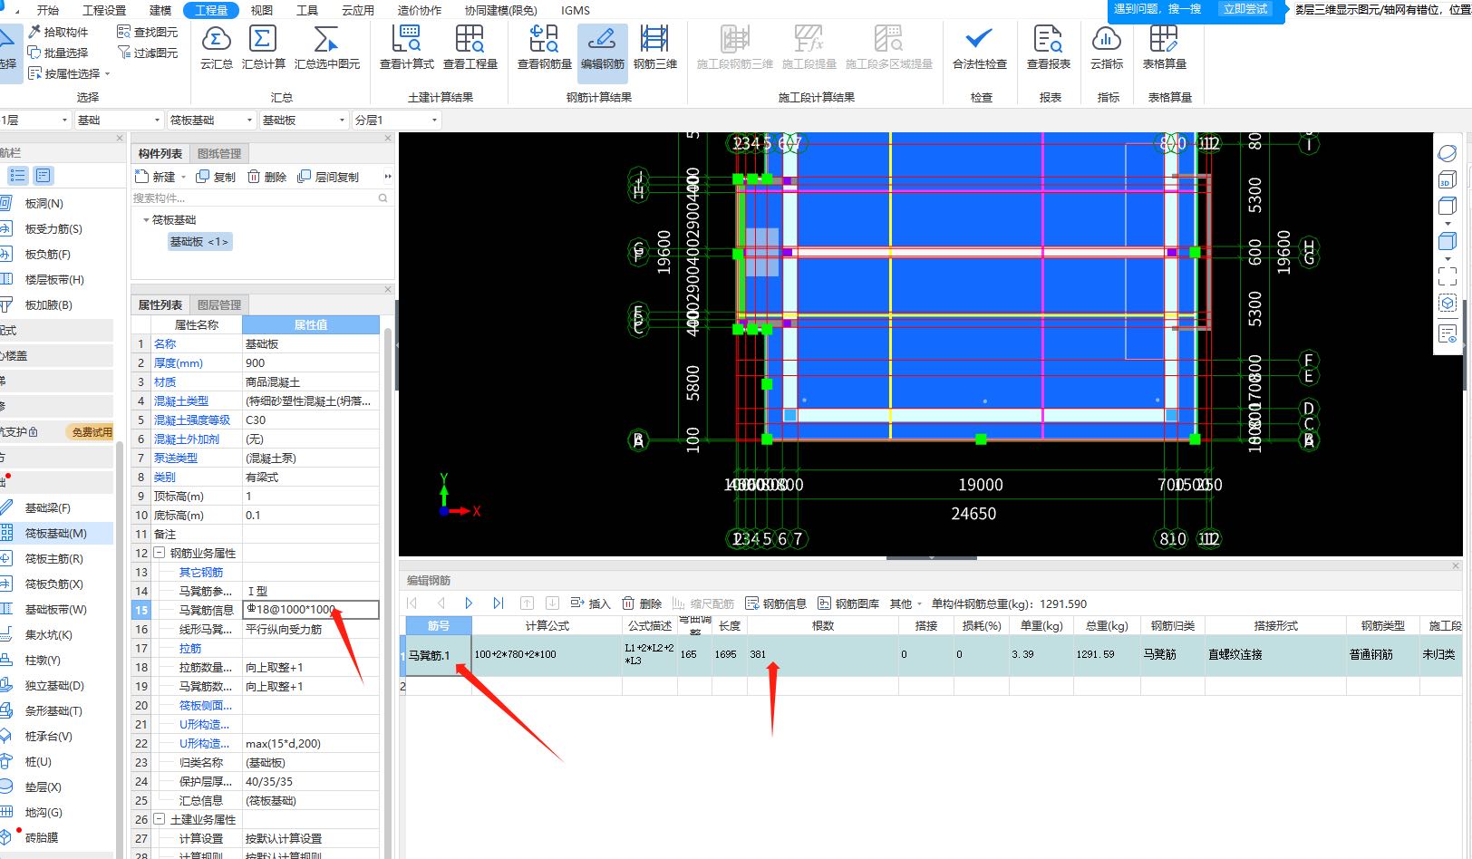1472x859 pixels.
Task: Open the 建模 ribbon tab
Action: pyautogui.click(x=160, y=10)
